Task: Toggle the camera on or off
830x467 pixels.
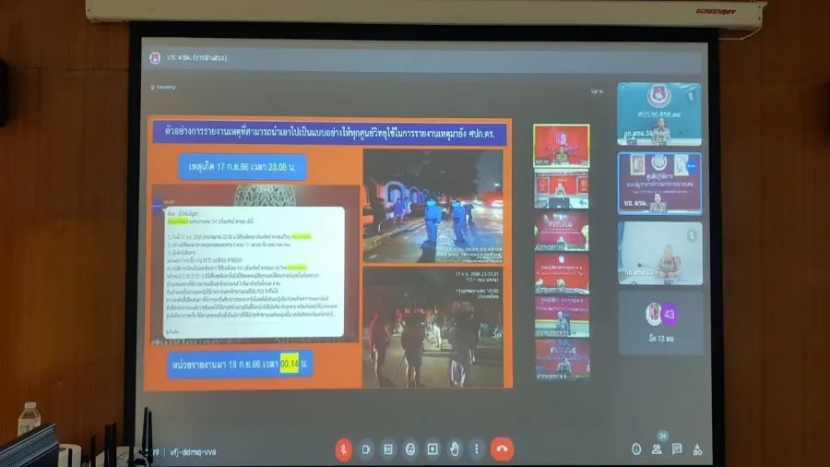Action: point(366,449)
